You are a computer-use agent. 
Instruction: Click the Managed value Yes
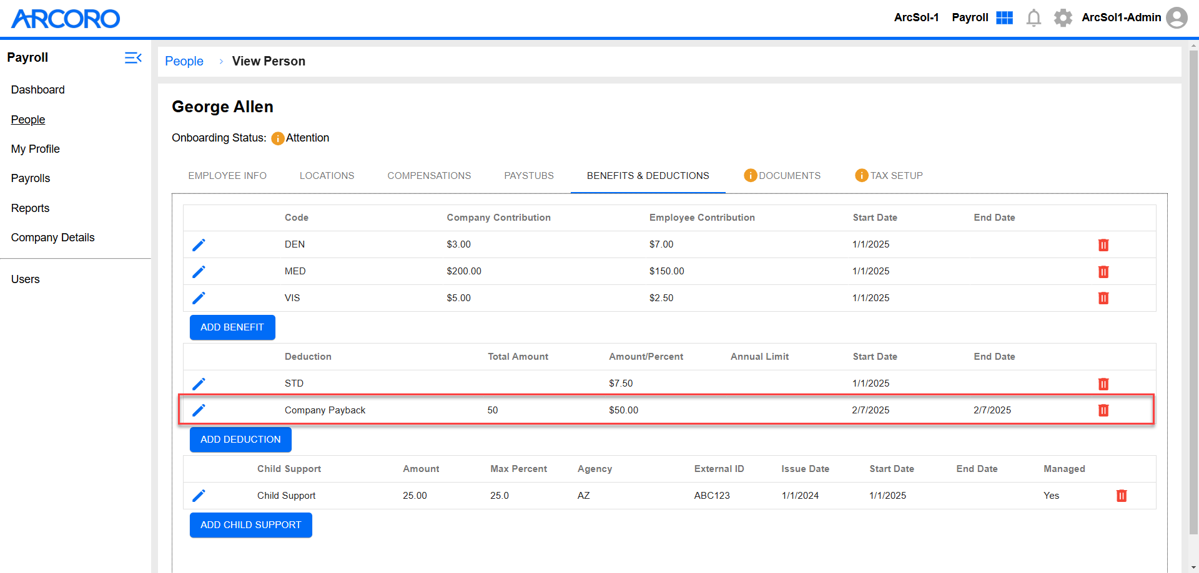click(x=1052, y=496)
